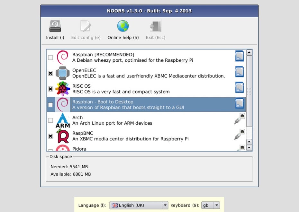Click SD card icon in Raspbian [RECOMMENDED] row
This screenshot has width=299, height=212.
(x=240, y=56)
